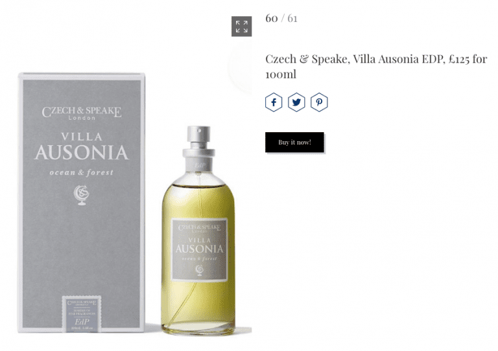This screenshot has width=498, height=351.
Task: Share this product on Twitter
Action: click(x=296, y=102)
